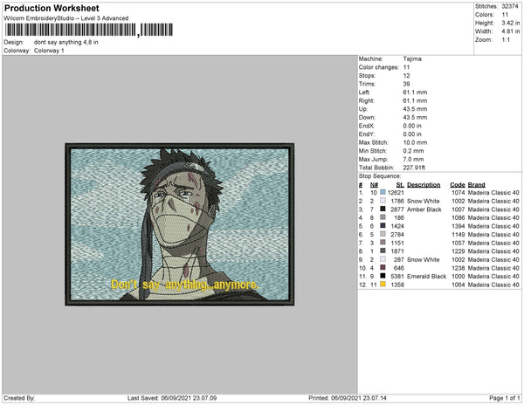Pick the swatch in row with code 1057
Screen dimensions: 524x405
pos(383,243)
